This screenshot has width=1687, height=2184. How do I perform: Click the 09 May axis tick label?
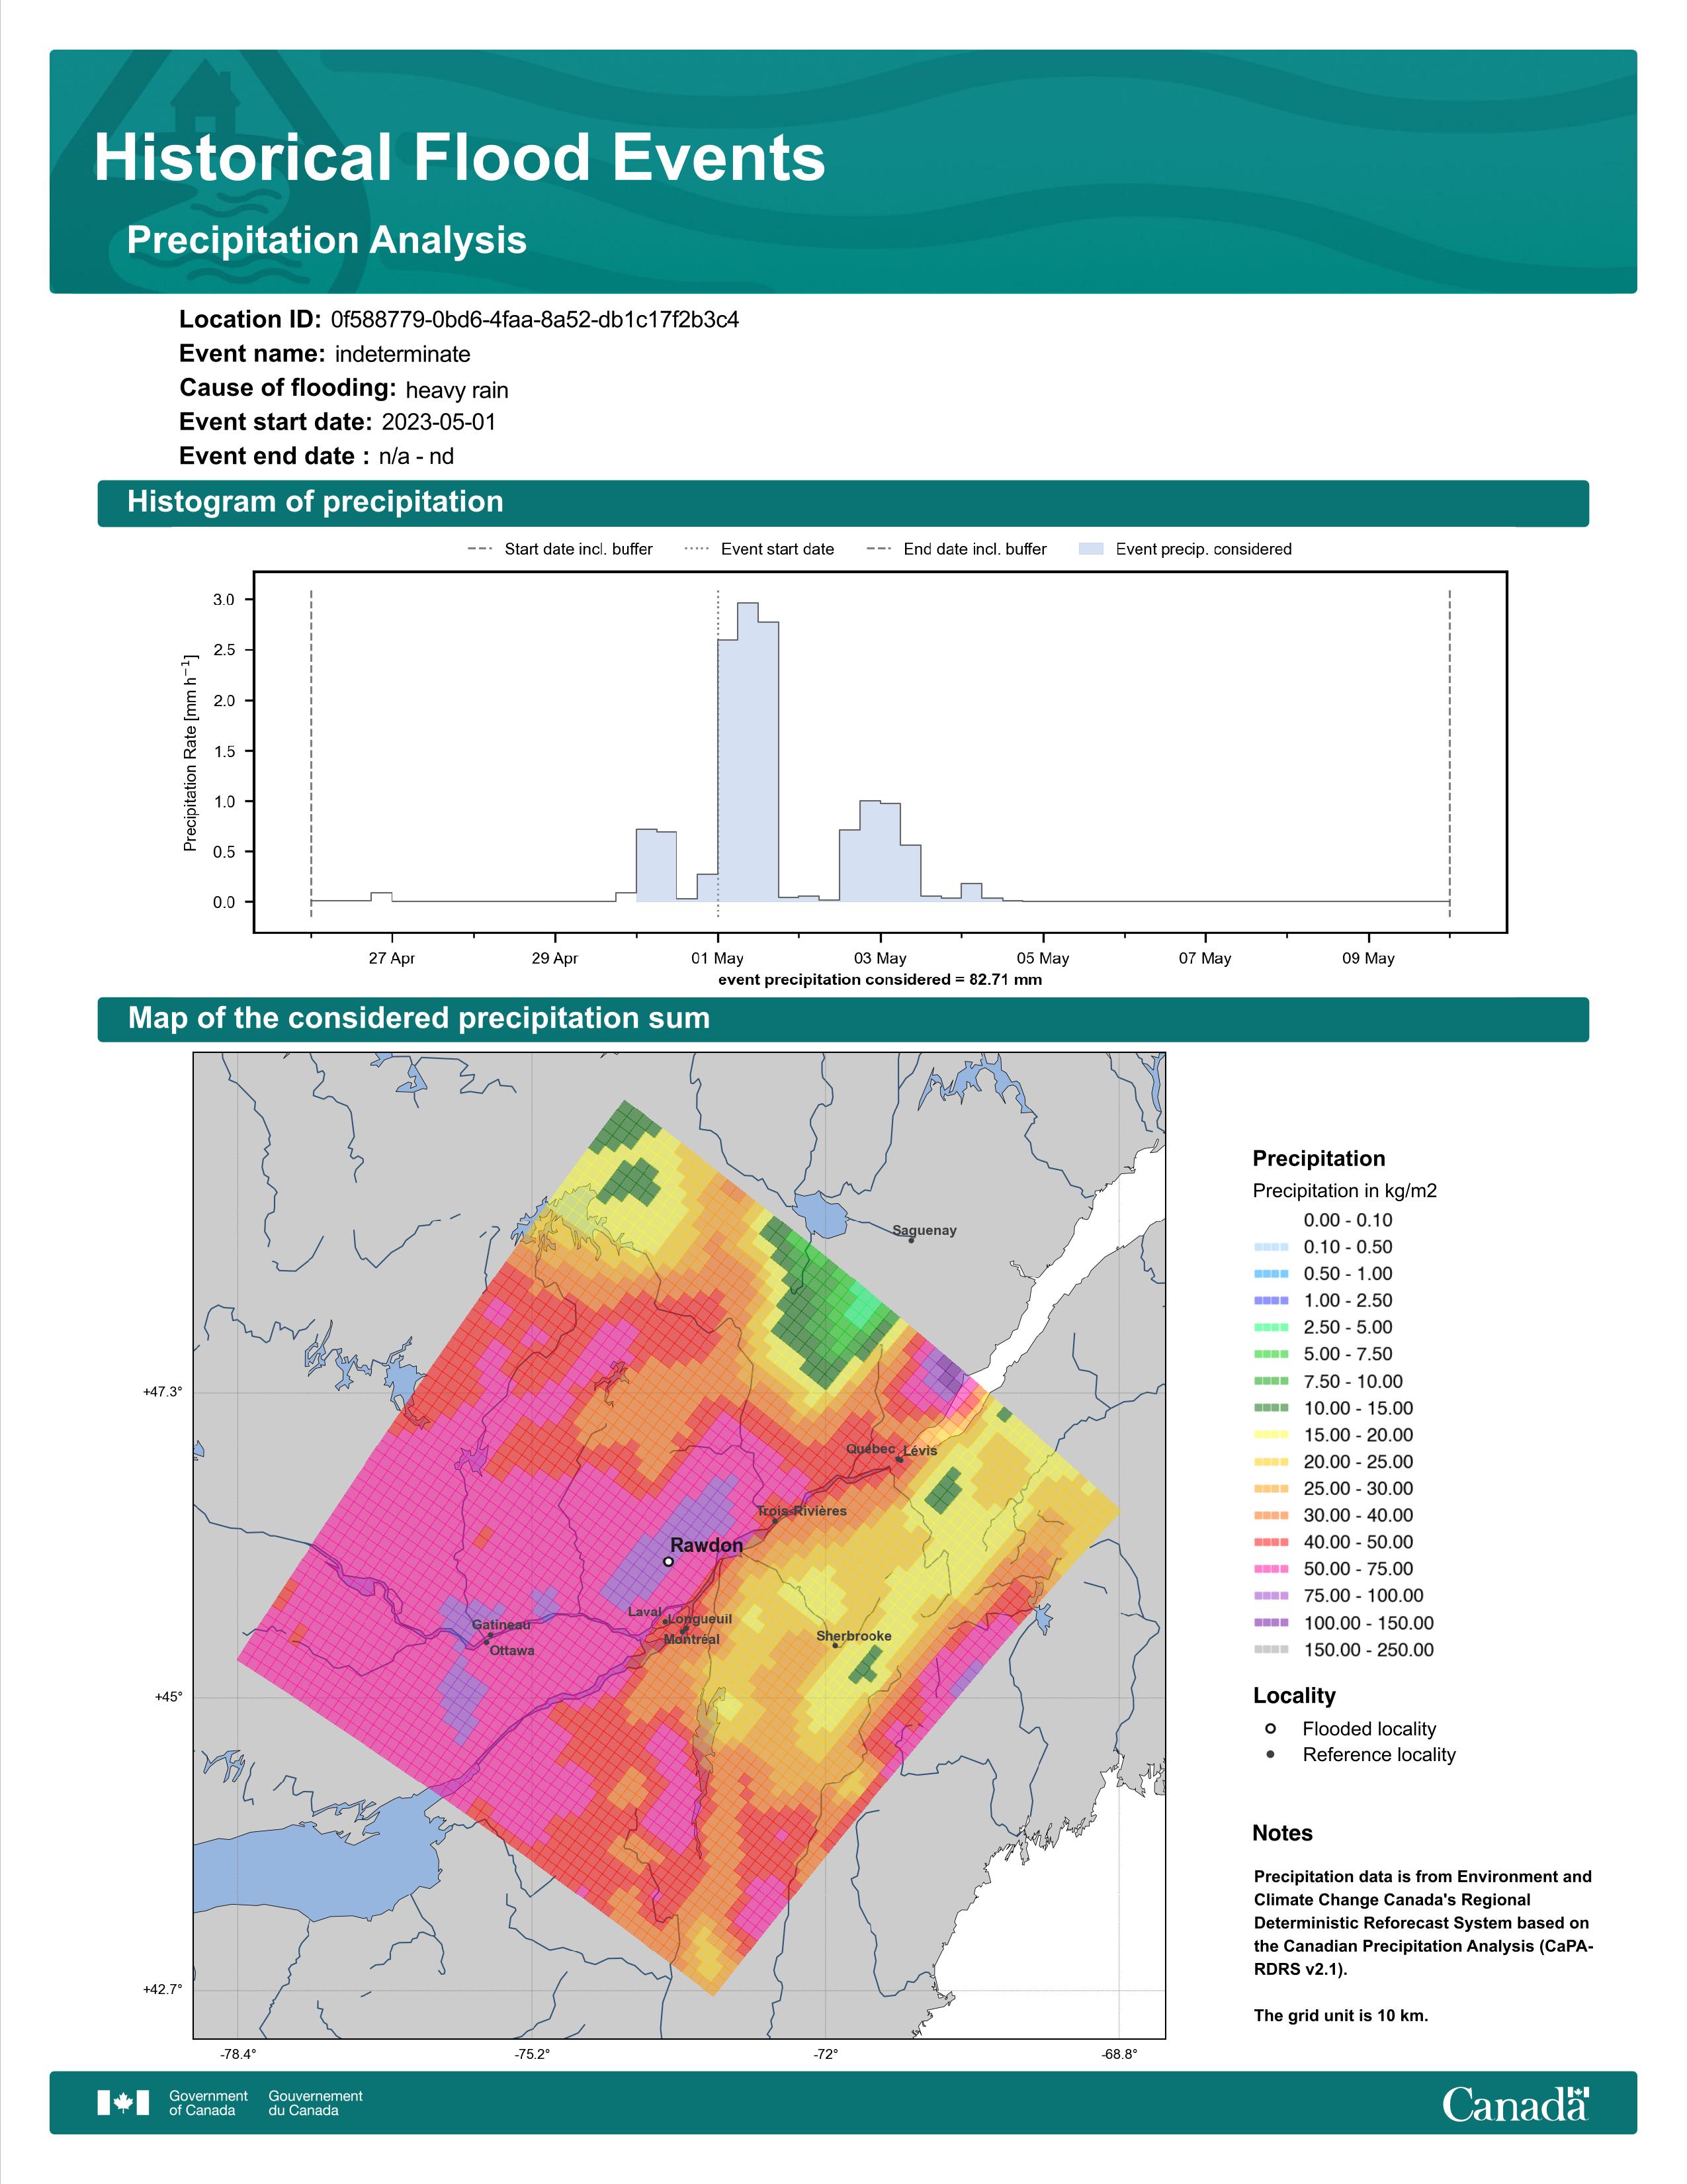tap(1368, 958)
